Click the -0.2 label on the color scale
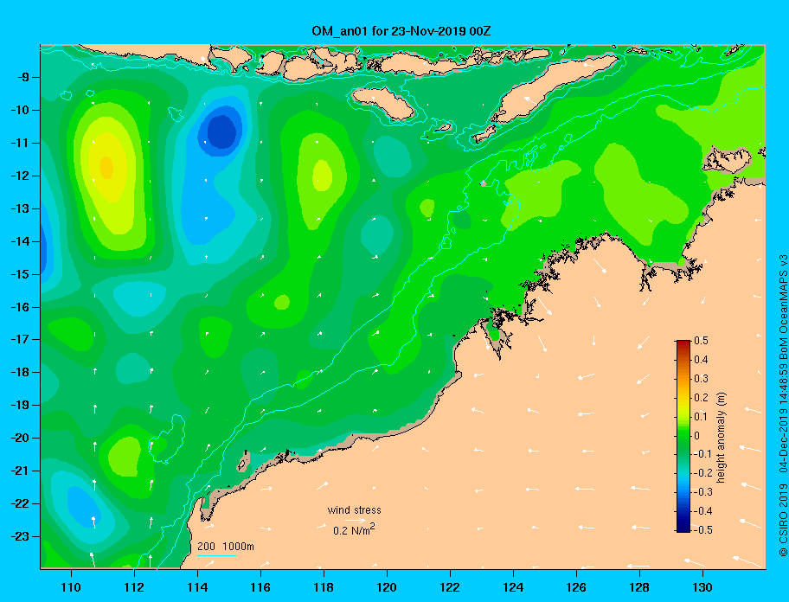Screen dimensions: 789x602 [702, 473]
